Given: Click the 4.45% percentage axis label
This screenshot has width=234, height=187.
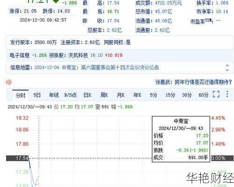Looking at the screenshot, I should point(218,118).
